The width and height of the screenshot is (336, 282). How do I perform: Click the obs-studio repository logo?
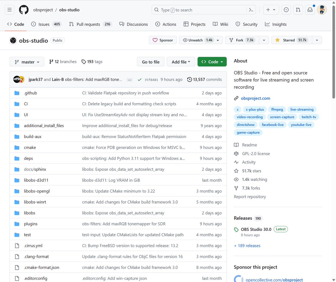(x=13, y=40)
